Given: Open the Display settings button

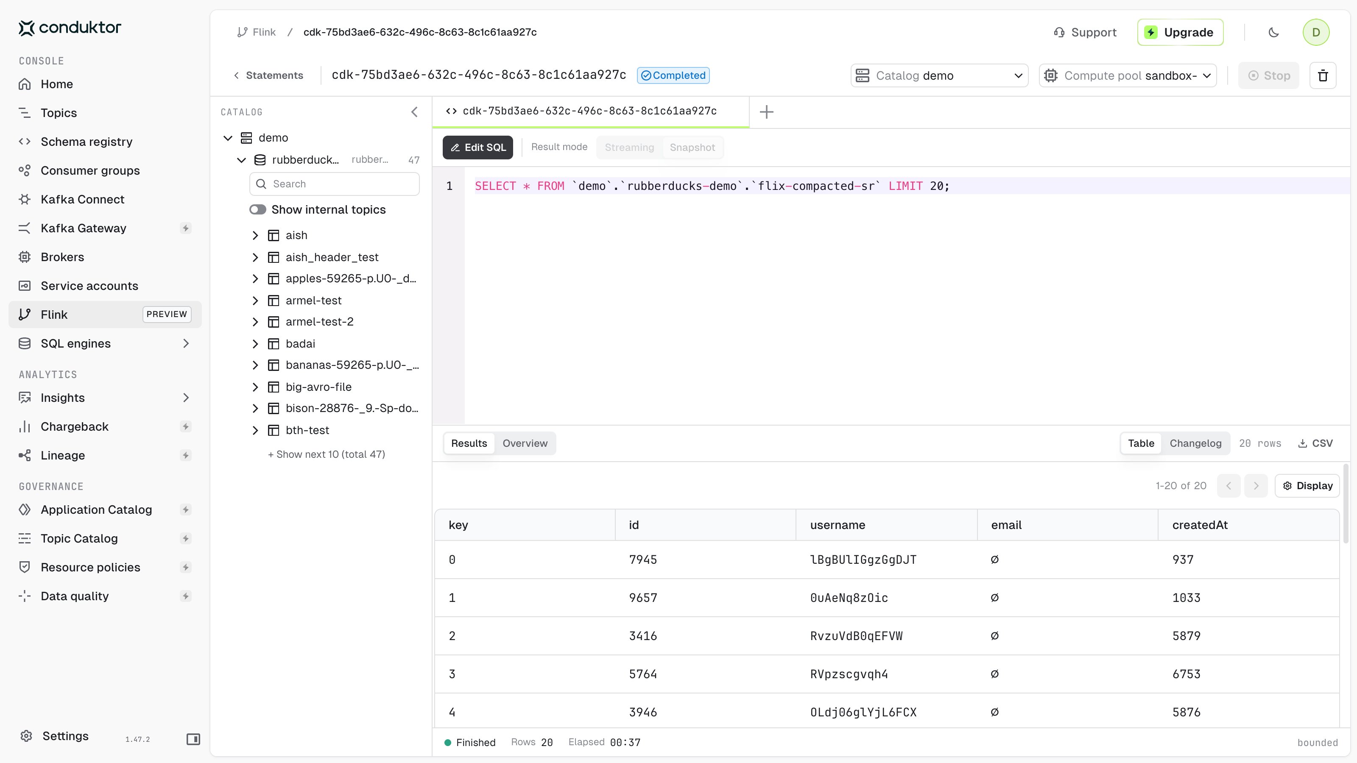Looking at the screenshot, I should (1307, 485).
